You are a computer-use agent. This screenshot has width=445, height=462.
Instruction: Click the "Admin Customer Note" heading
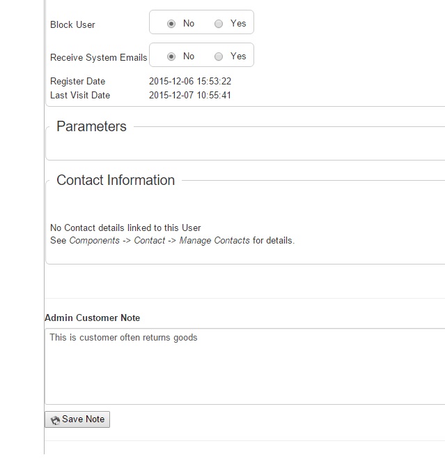click(x=92, y=318)
